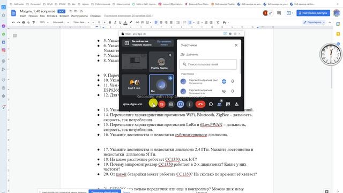Click the present screen button in Meet
Viewport: 343px width, 193px height.
(x=180, y=104)
